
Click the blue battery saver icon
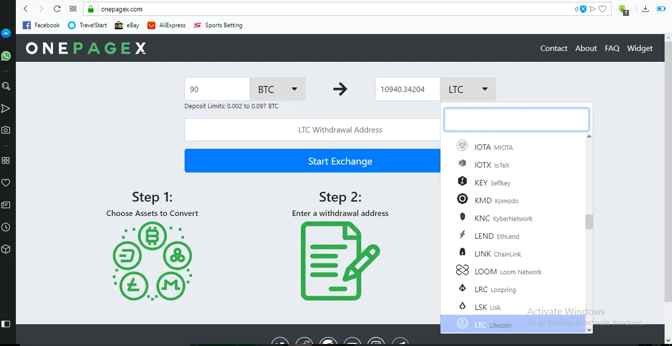click(x=660, y=9)
